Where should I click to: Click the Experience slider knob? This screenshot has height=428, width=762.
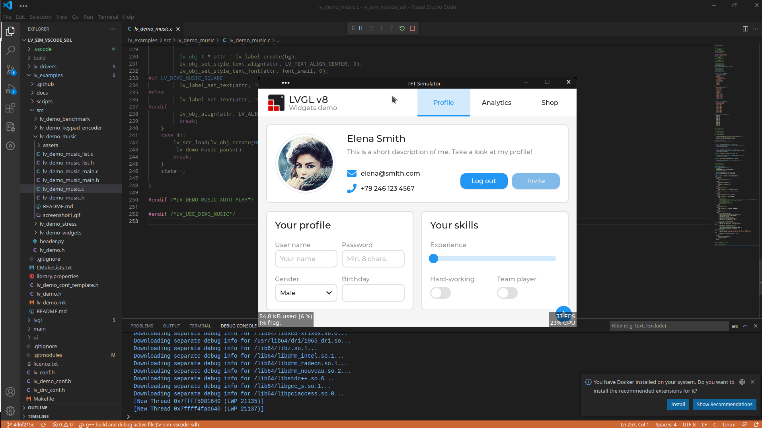click(x=433, y=259)
